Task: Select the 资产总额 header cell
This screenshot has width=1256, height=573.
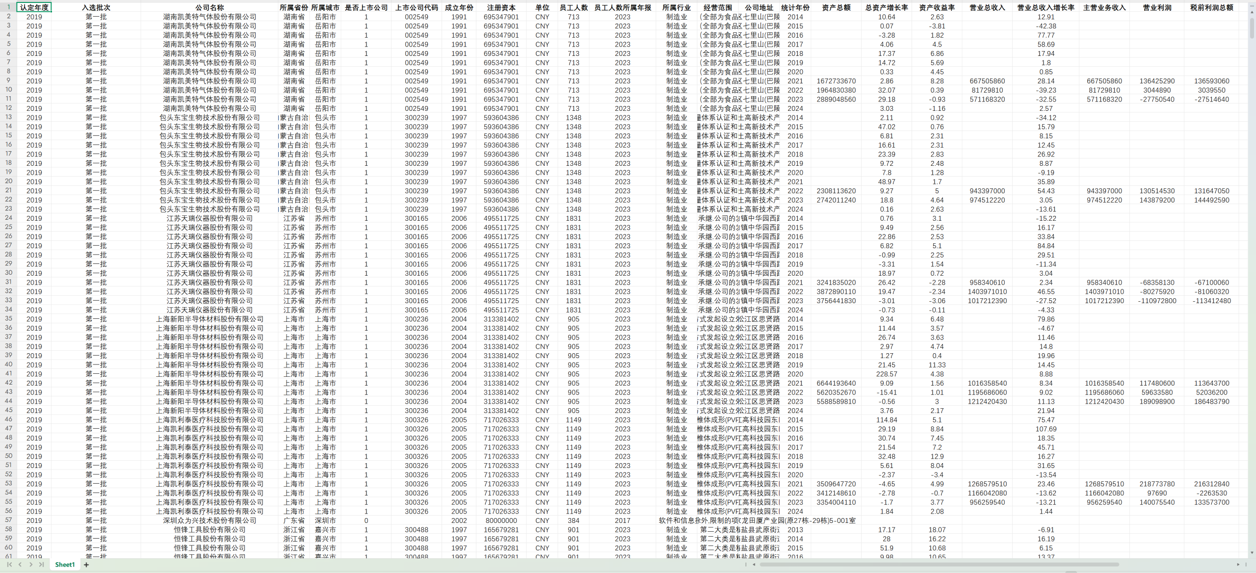Action: click(836, 7)
